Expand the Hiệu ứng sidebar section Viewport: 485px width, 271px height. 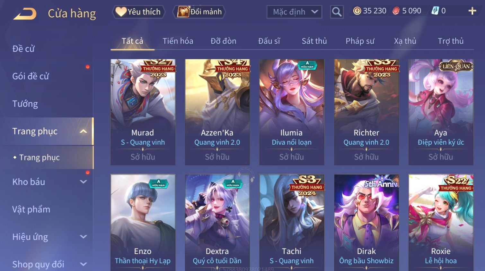(x=83, y=237)
